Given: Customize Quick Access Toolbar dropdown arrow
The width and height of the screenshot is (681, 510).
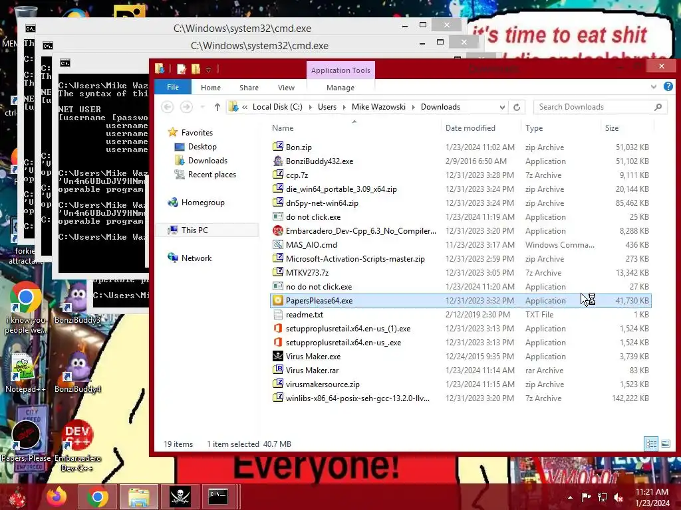Looking at the screenshot, I should [x=208, y=70].
